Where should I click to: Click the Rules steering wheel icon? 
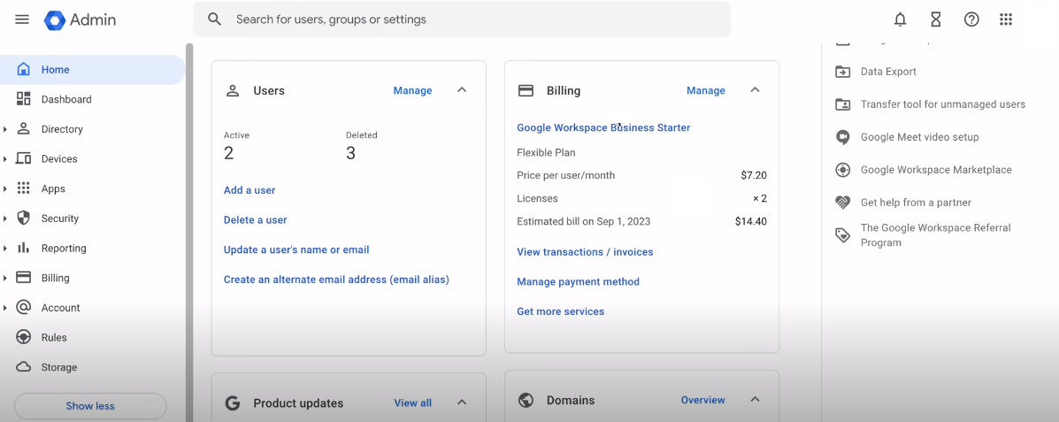coord(24,337)
